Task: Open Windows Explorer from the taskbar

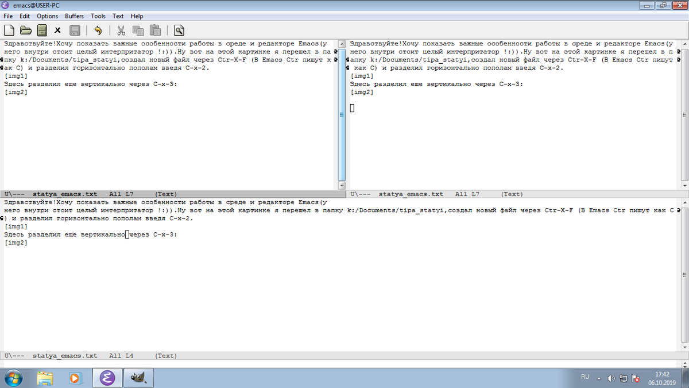Action: coord(45,378)
